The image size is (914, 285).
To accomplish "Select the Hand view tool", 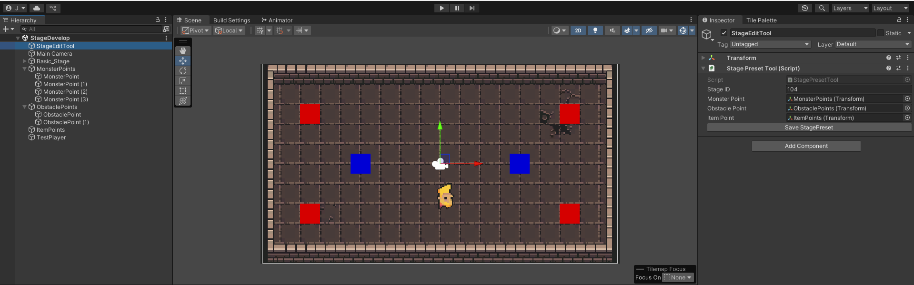I will point(183,51).
